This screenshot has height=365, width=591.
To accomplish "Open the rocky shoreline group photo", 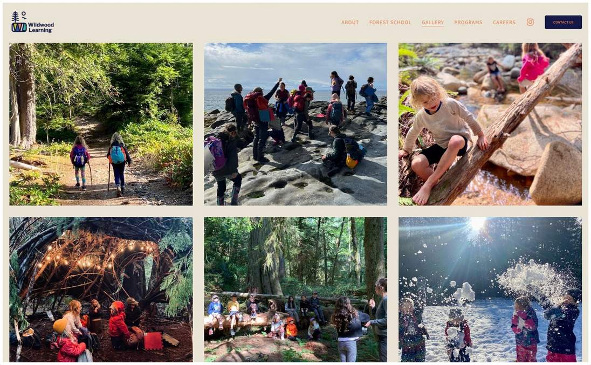I will [295, 124].
